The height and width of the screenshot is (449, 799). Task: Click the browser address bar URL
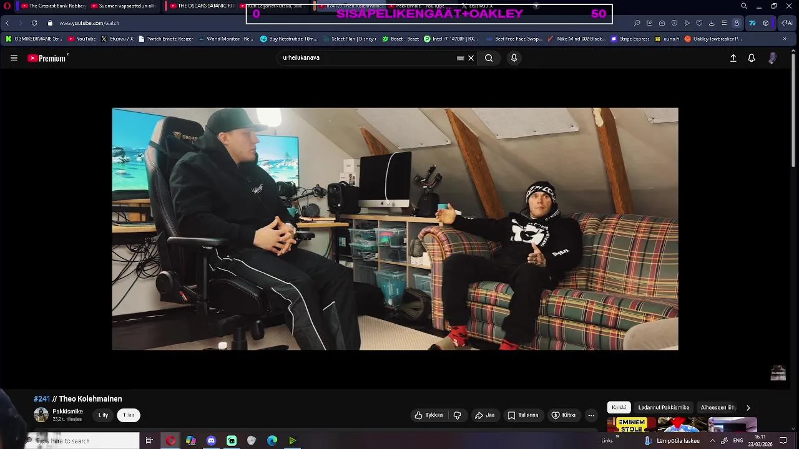click(x=89, y=23)
